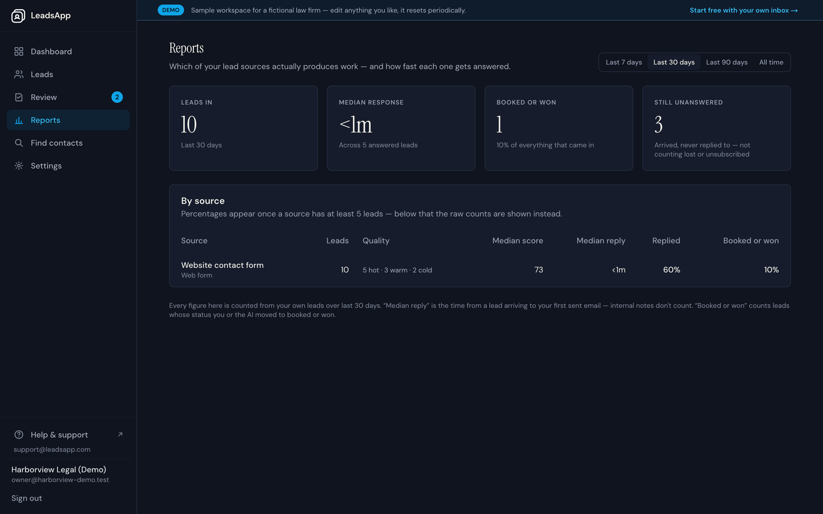Switch range to Last 7 days
The height and width of the screenshot is (514, 823).
tap(624, 62)
